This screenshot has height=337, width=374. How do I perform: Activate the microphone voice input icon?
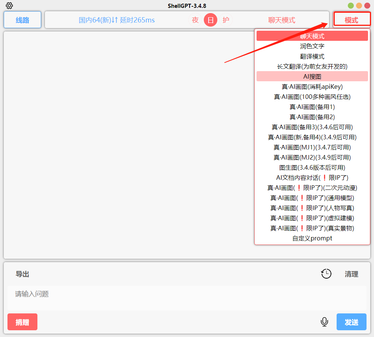coord(324,322)
